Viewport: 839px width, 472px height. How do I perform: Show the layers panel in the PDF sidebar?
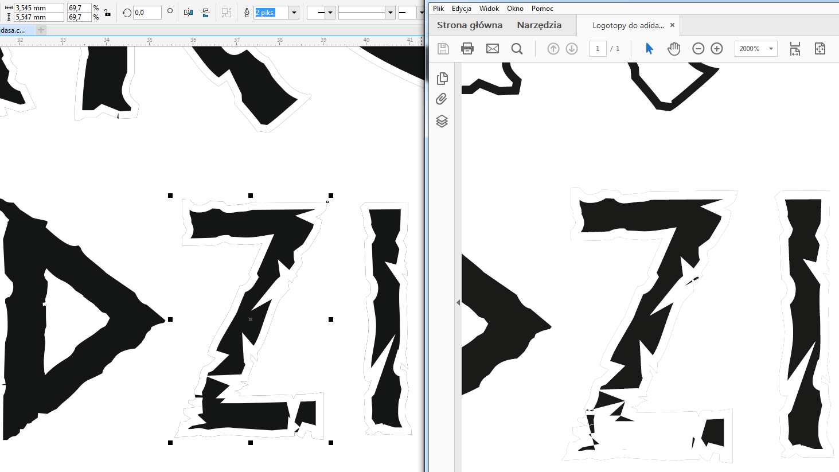tap(442, 121)
